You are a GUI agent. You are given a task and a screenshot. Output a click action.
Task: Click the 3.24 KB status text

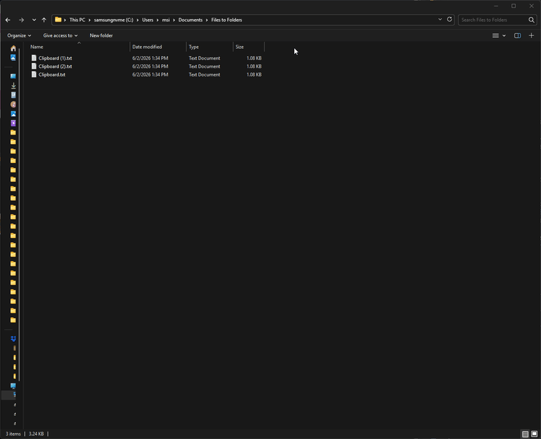(37, 434)
